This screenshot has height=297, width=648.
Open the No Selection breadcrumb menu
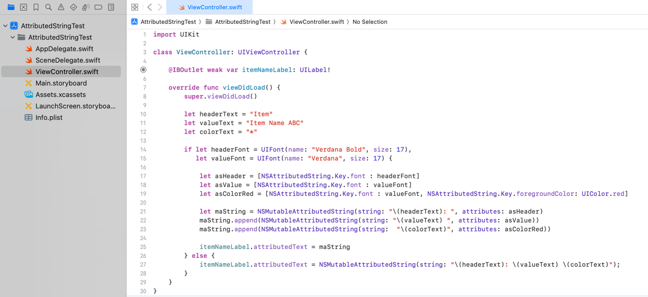coord(369,22)
